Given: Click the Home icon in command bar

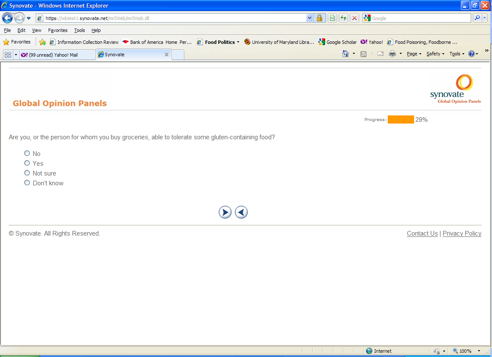Looking at the screenshot, I should pyautogui.click(x=346, y=54).
